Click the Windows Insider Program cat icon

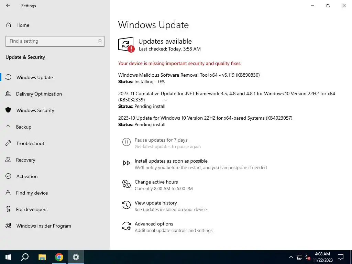[x=8, y=225]
